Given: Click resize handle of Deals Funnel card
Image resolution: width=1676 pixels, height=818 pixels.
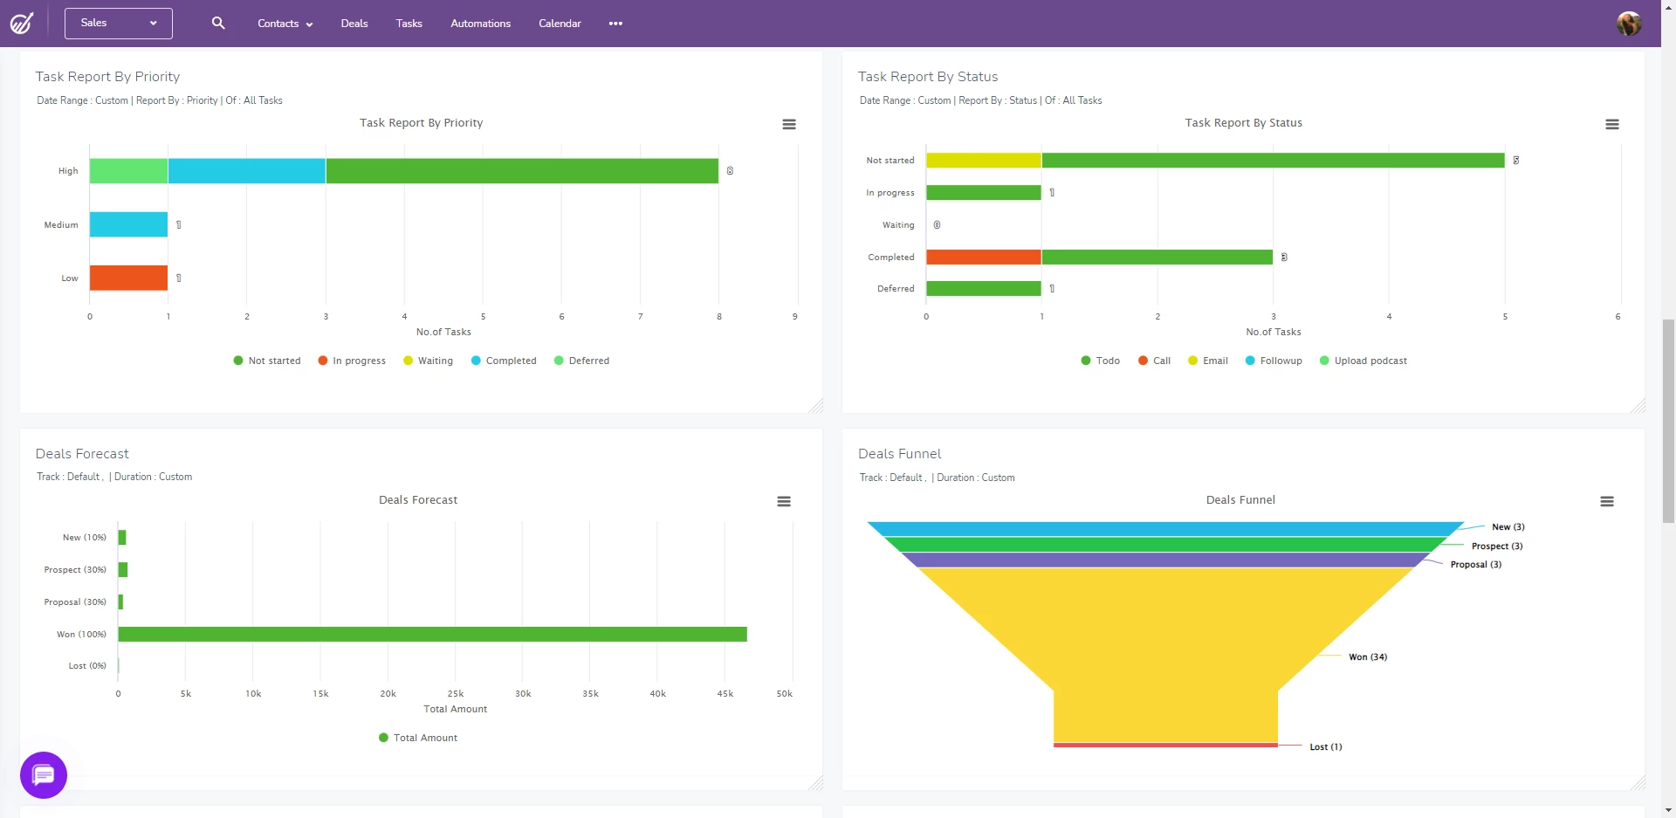Looking at the screenshot, I should pos(1638,784).
